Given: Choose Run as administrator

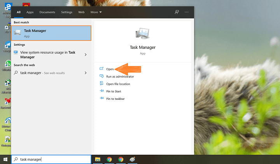Looking at the screenshot, I should click(x=120, y=77).
